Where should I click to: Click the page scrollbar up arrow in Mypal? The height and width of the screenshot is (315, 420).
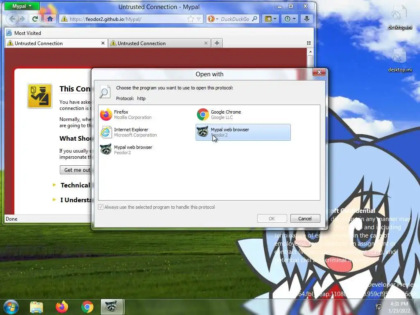tap(310, 52)
